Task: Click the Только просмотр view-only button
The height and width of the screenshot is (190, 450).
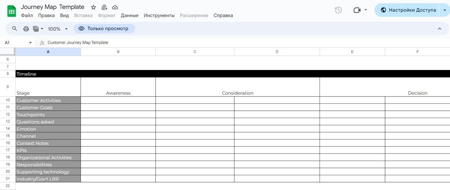Action: pos(104,28)
